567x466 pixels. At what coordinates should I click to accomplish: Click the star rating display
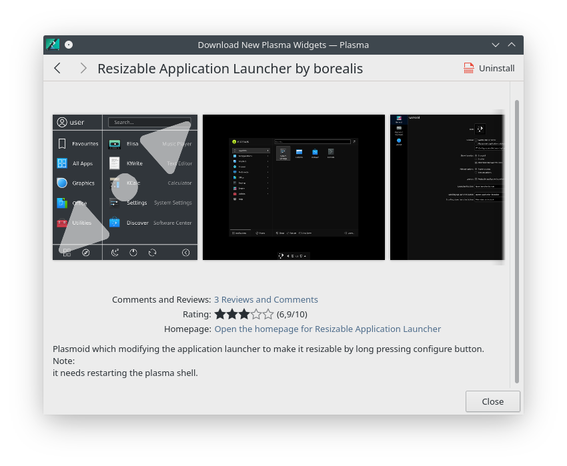tap(244, 314)
